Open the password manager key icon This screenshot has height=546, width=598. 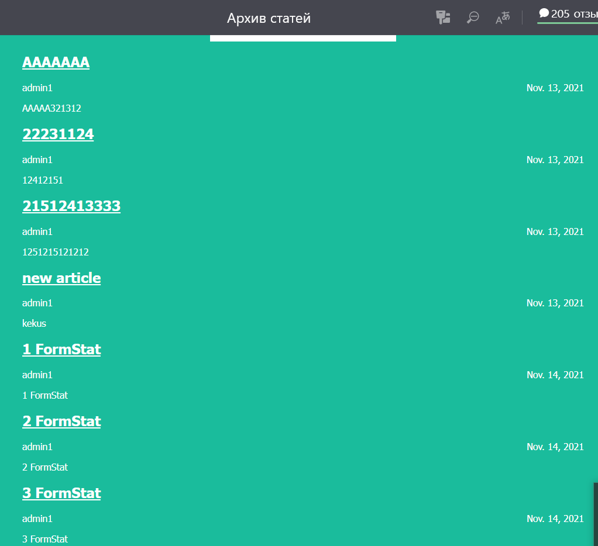443,18
